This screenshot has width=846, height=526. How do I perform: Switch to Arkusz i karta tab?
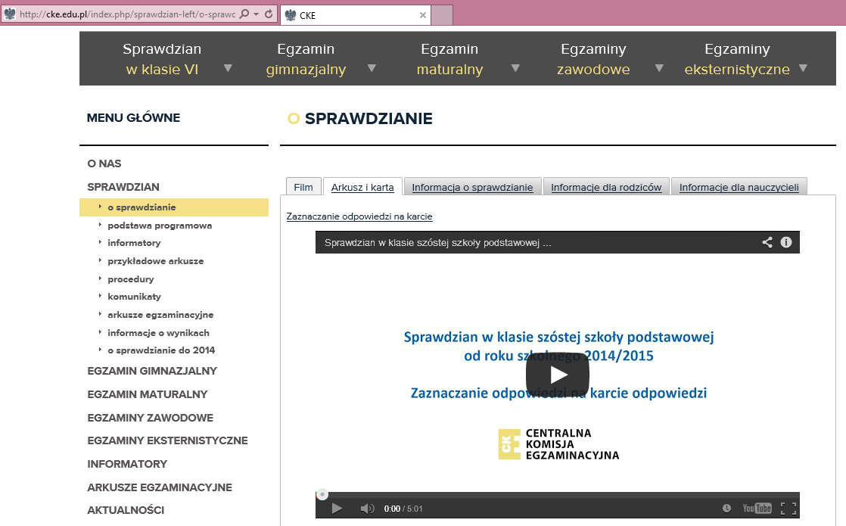362,187
